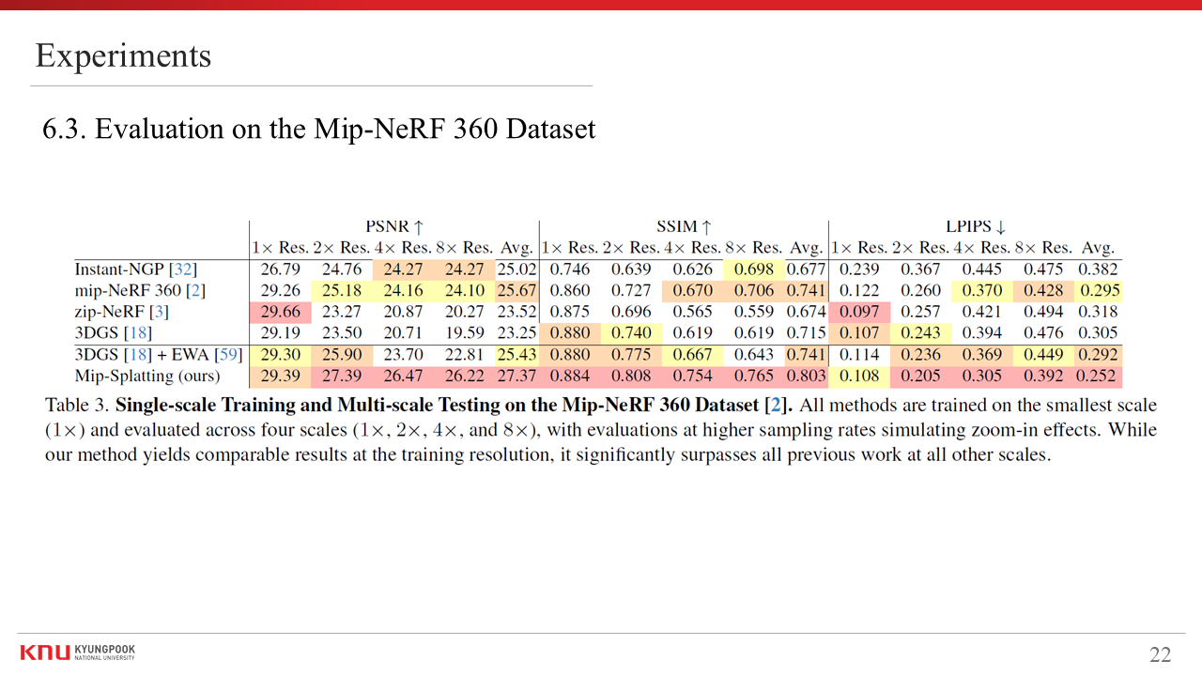Select the Mip-Splatting (ours) row label
The image size is (1202, 676).
[147, 376]
